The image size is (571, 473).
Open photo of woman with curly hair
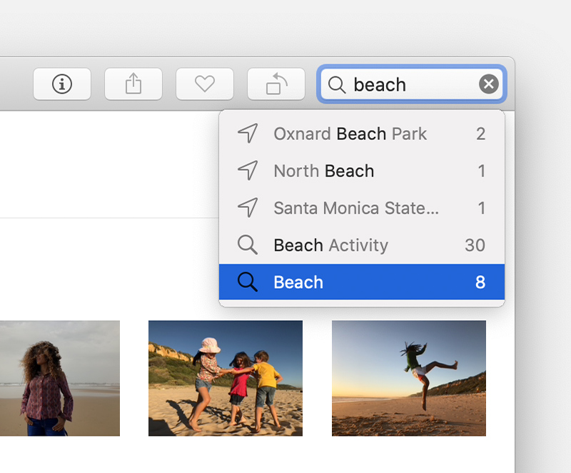tap(60, 378)
